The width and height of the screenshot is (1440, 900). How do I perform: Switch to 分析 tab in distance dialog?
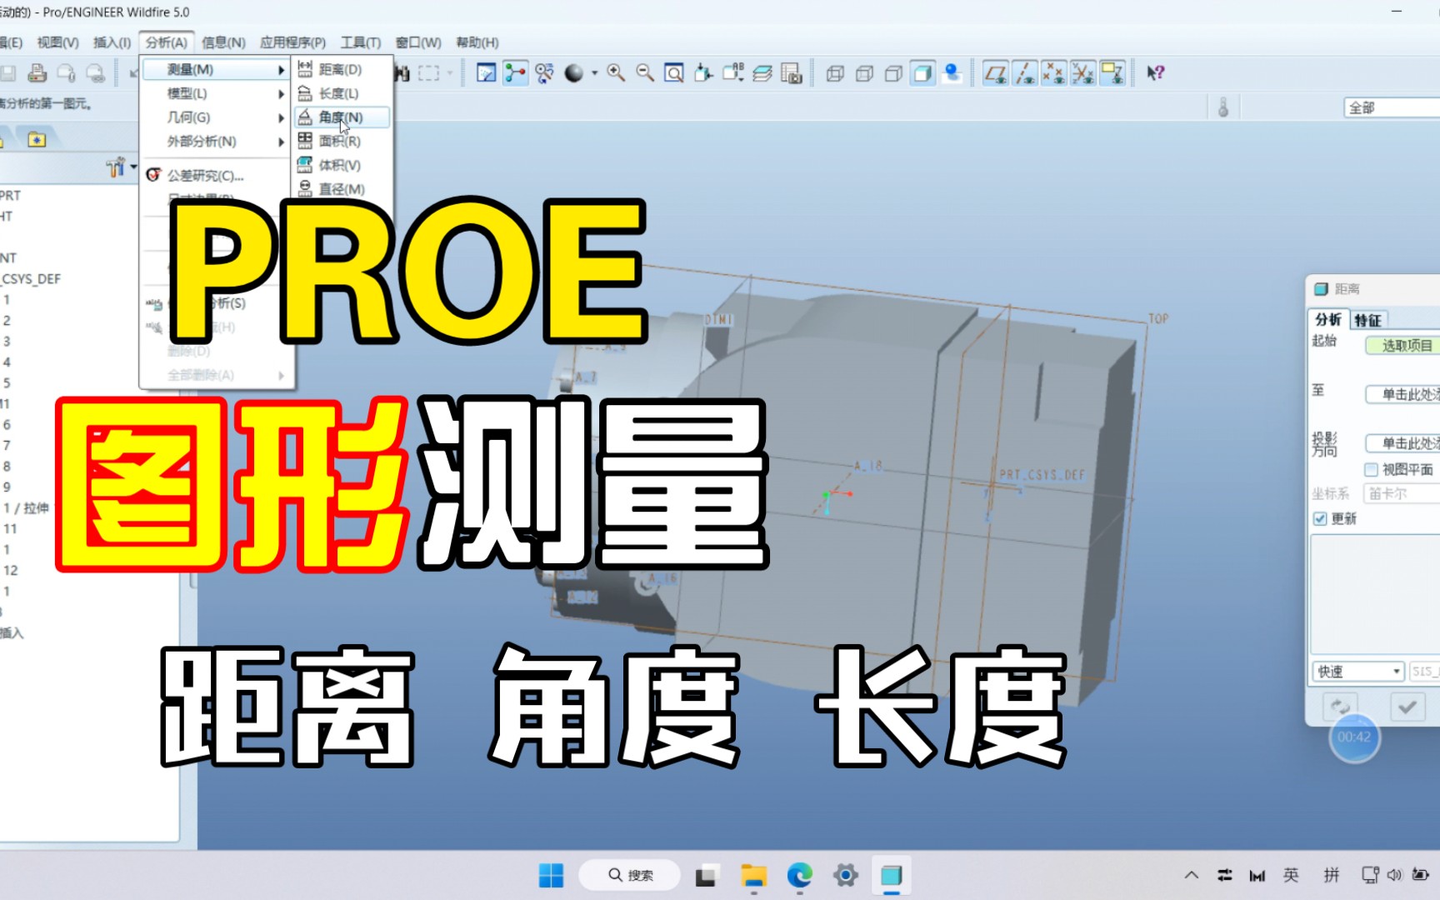click(1328, 319)
